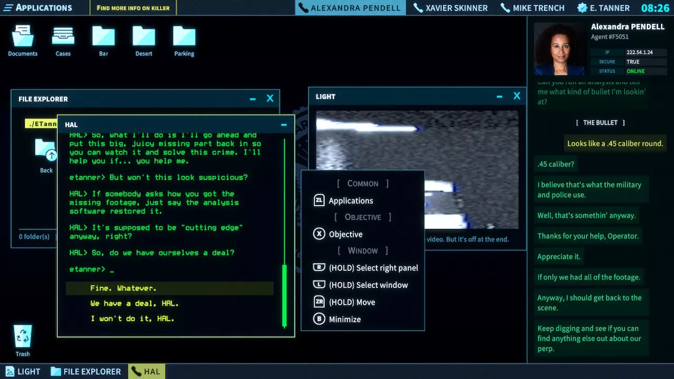Click the ZR button icon beside Move
The width and height of the screenshot is (674, 379).
[x=319, y=302]
